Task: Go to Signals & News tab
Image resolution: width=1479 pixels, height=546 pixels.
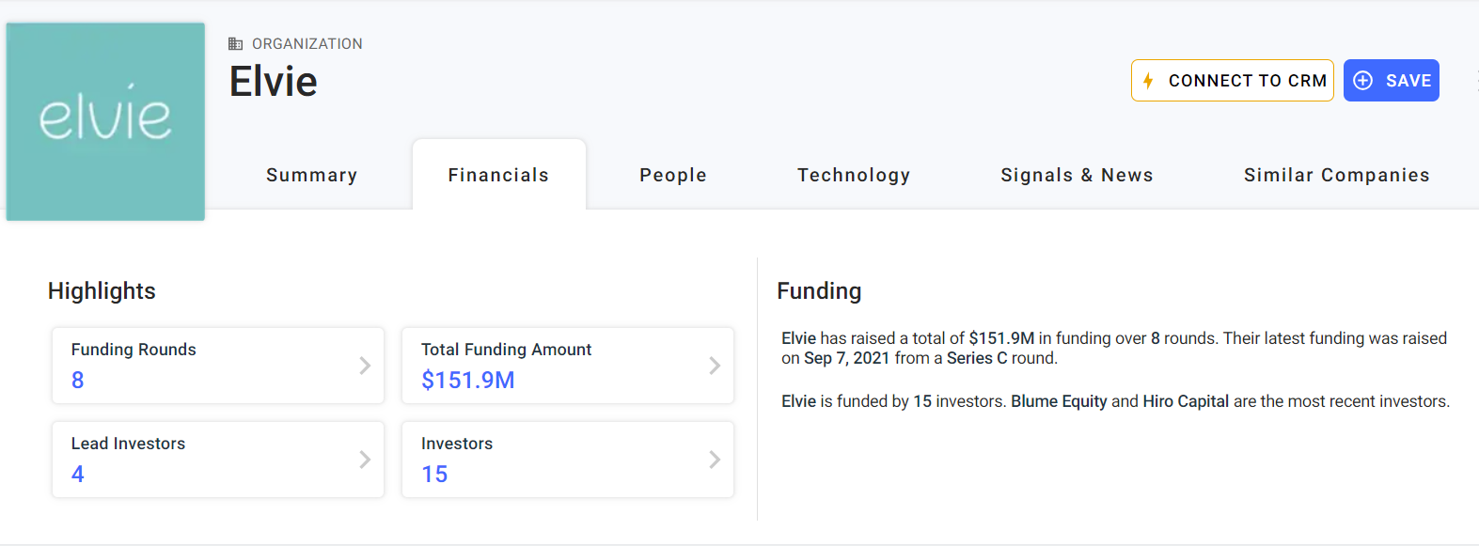Action: 1077,175
